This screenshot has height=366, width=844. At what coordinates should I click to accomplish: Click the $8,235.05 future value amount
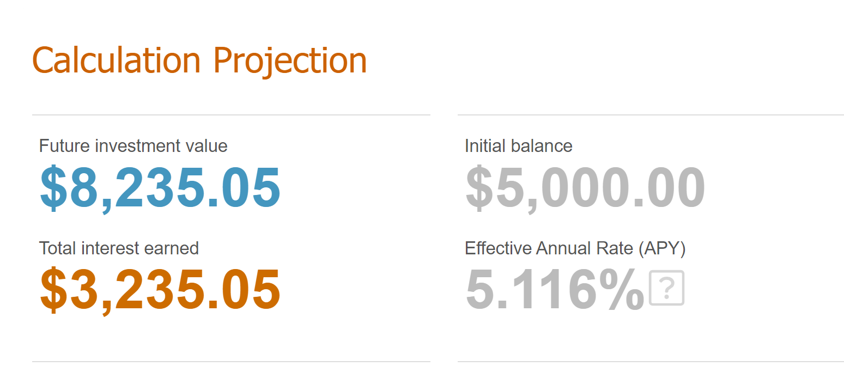(160, 187)
